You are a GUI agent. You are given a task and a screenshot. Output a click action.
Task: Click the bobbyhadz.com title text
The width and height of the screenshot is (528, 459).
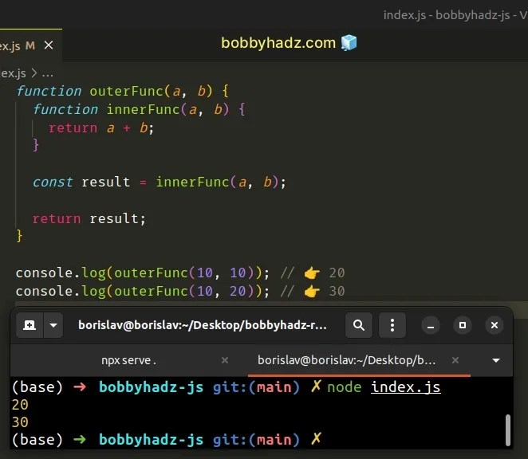click(278, 43)
